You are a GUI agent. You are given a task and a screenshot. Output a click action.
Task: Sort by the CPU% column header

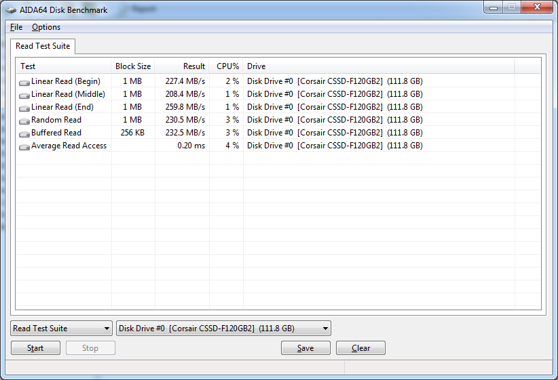(x=226, y=66)
